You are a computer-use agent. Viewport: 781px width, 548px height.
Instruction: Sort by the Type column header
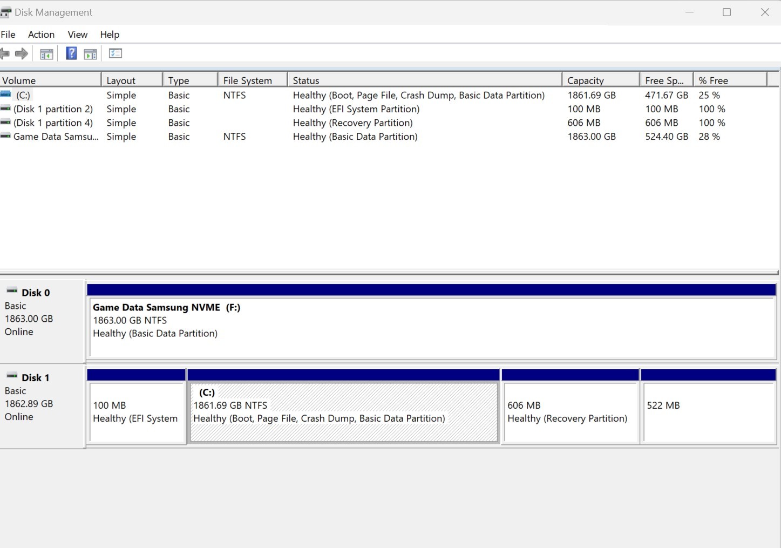tap(191, 80)
